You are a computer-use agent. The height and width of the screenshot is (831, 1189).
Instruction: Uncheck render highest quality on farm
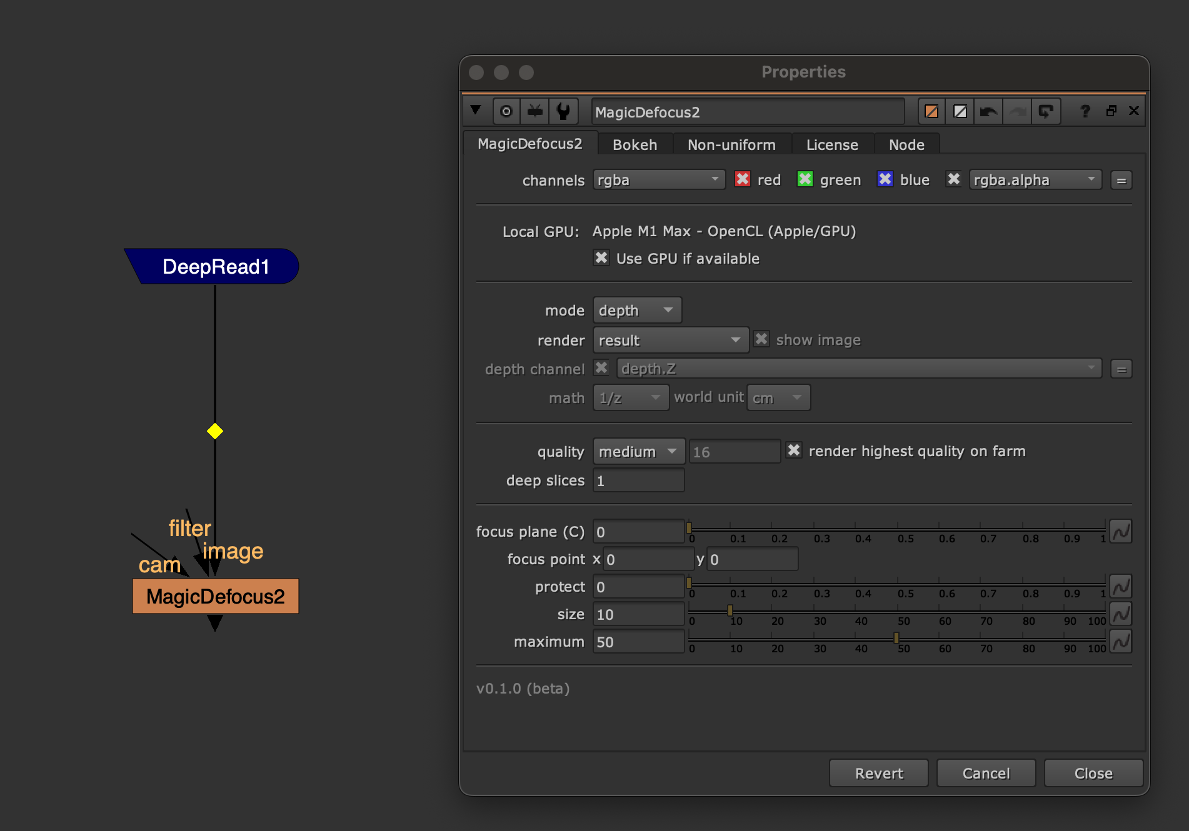[794, 450]
